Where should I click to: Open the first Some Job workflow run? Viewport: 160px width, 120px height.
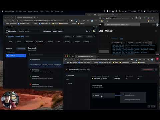click(35, 70)
